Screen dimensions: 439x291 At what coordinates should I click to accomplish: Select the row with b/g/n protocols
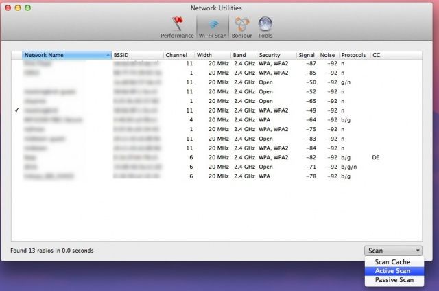coord(206,166)
